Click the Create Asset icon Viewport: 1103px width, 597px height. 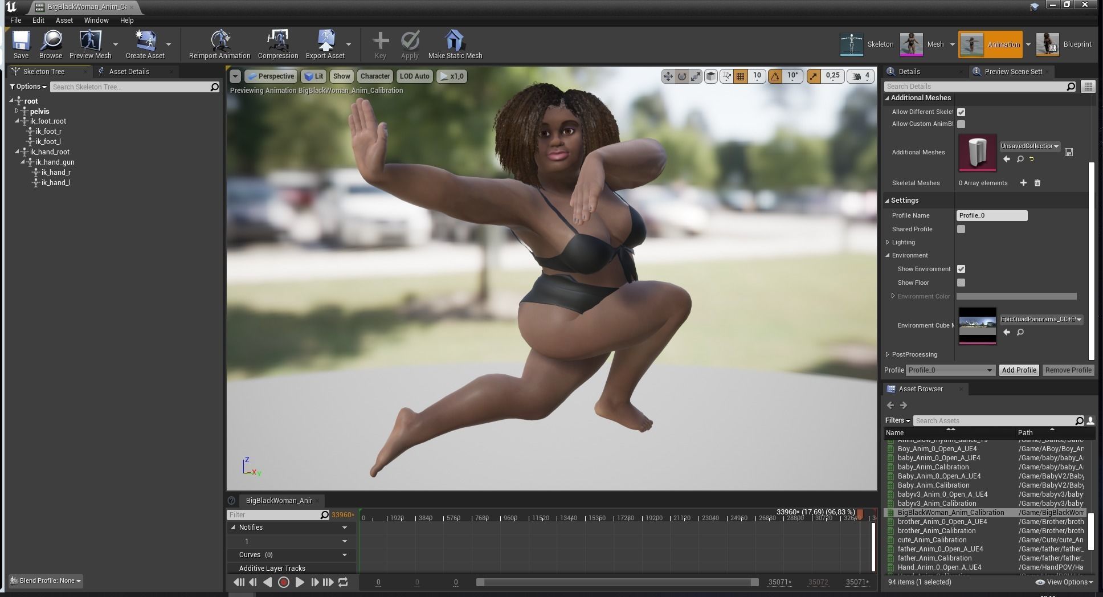coord(145,41)
